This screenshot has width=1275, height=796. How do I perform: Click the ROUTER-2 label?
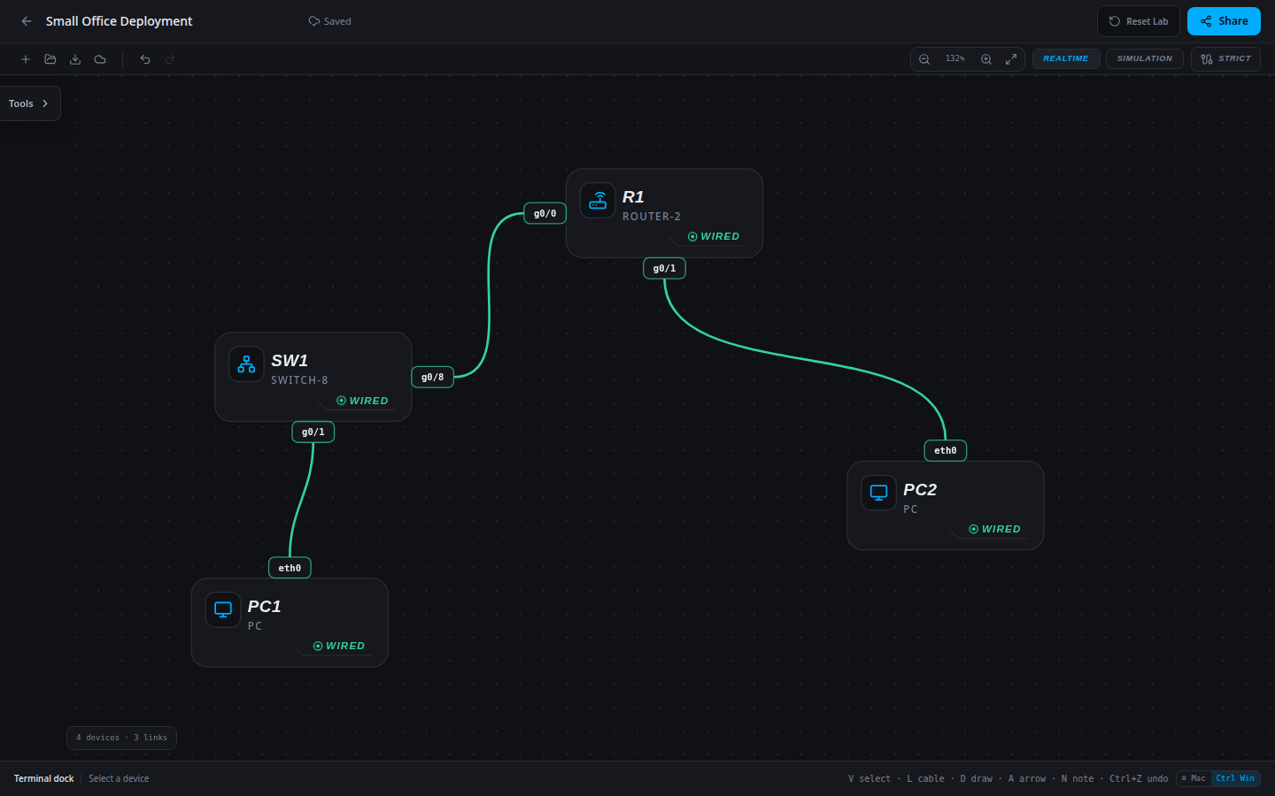pyautogui.click(x=652, y=217)
